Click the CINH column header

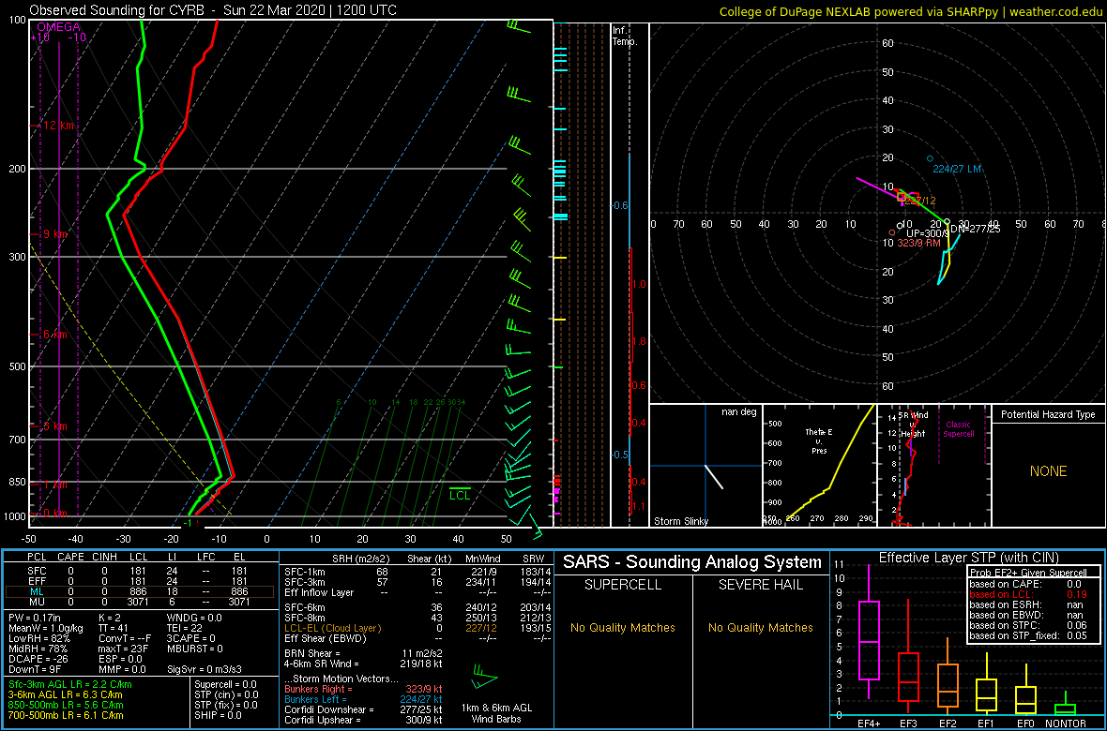tap(105, 559)
